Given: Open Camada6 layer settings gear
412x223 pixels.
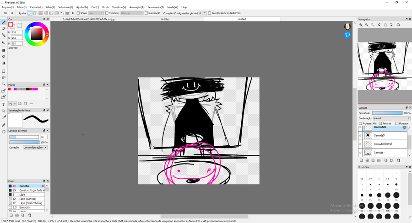Looking at the screenshot, I should (404, 127).
